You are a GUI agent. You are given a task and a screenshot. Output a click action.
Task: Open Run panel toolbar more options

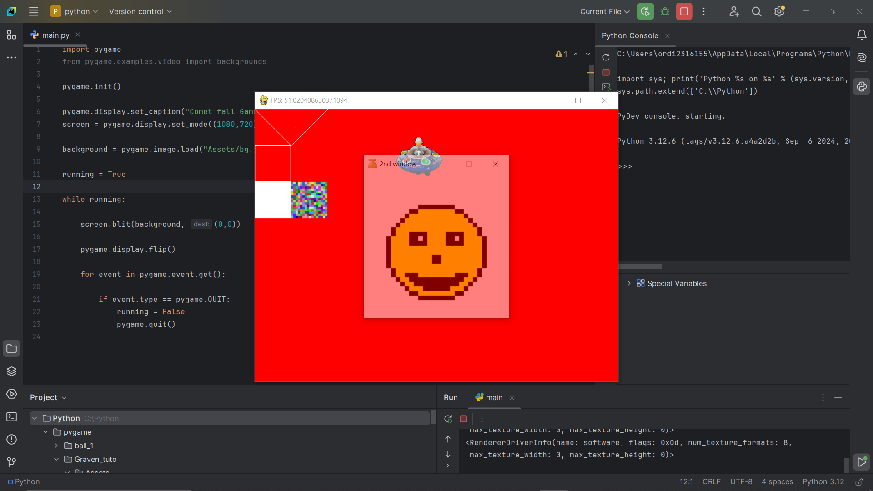pyautogui.click(x=482, y=419)
